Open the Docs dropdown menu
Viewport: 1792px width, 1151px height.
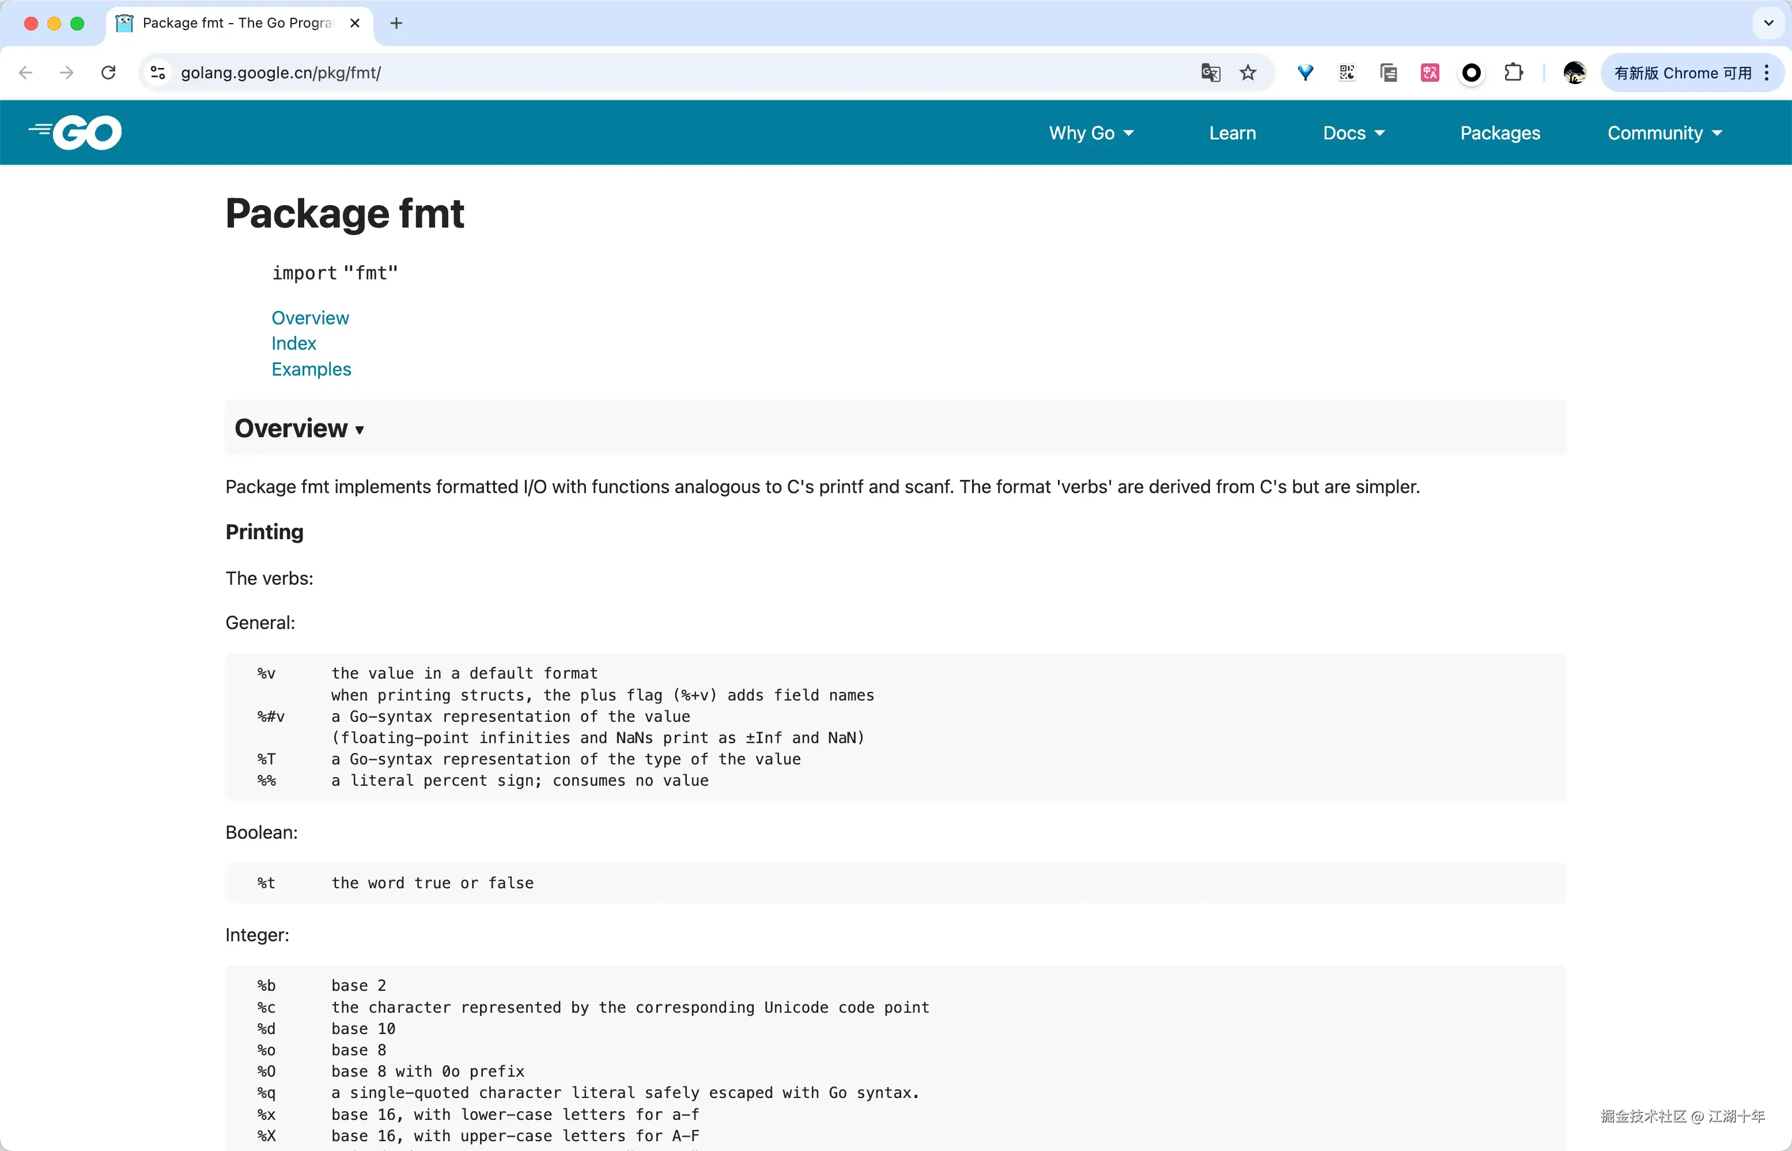pyautogui.click(x=1353, y=132)
